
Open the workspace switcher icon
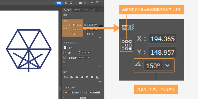click(86, 3)
